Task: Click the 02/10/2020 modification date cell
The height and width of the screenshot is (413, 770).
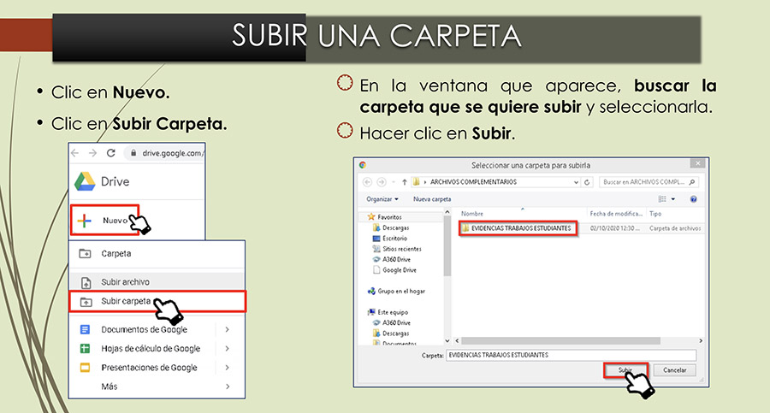Action: 615,228
